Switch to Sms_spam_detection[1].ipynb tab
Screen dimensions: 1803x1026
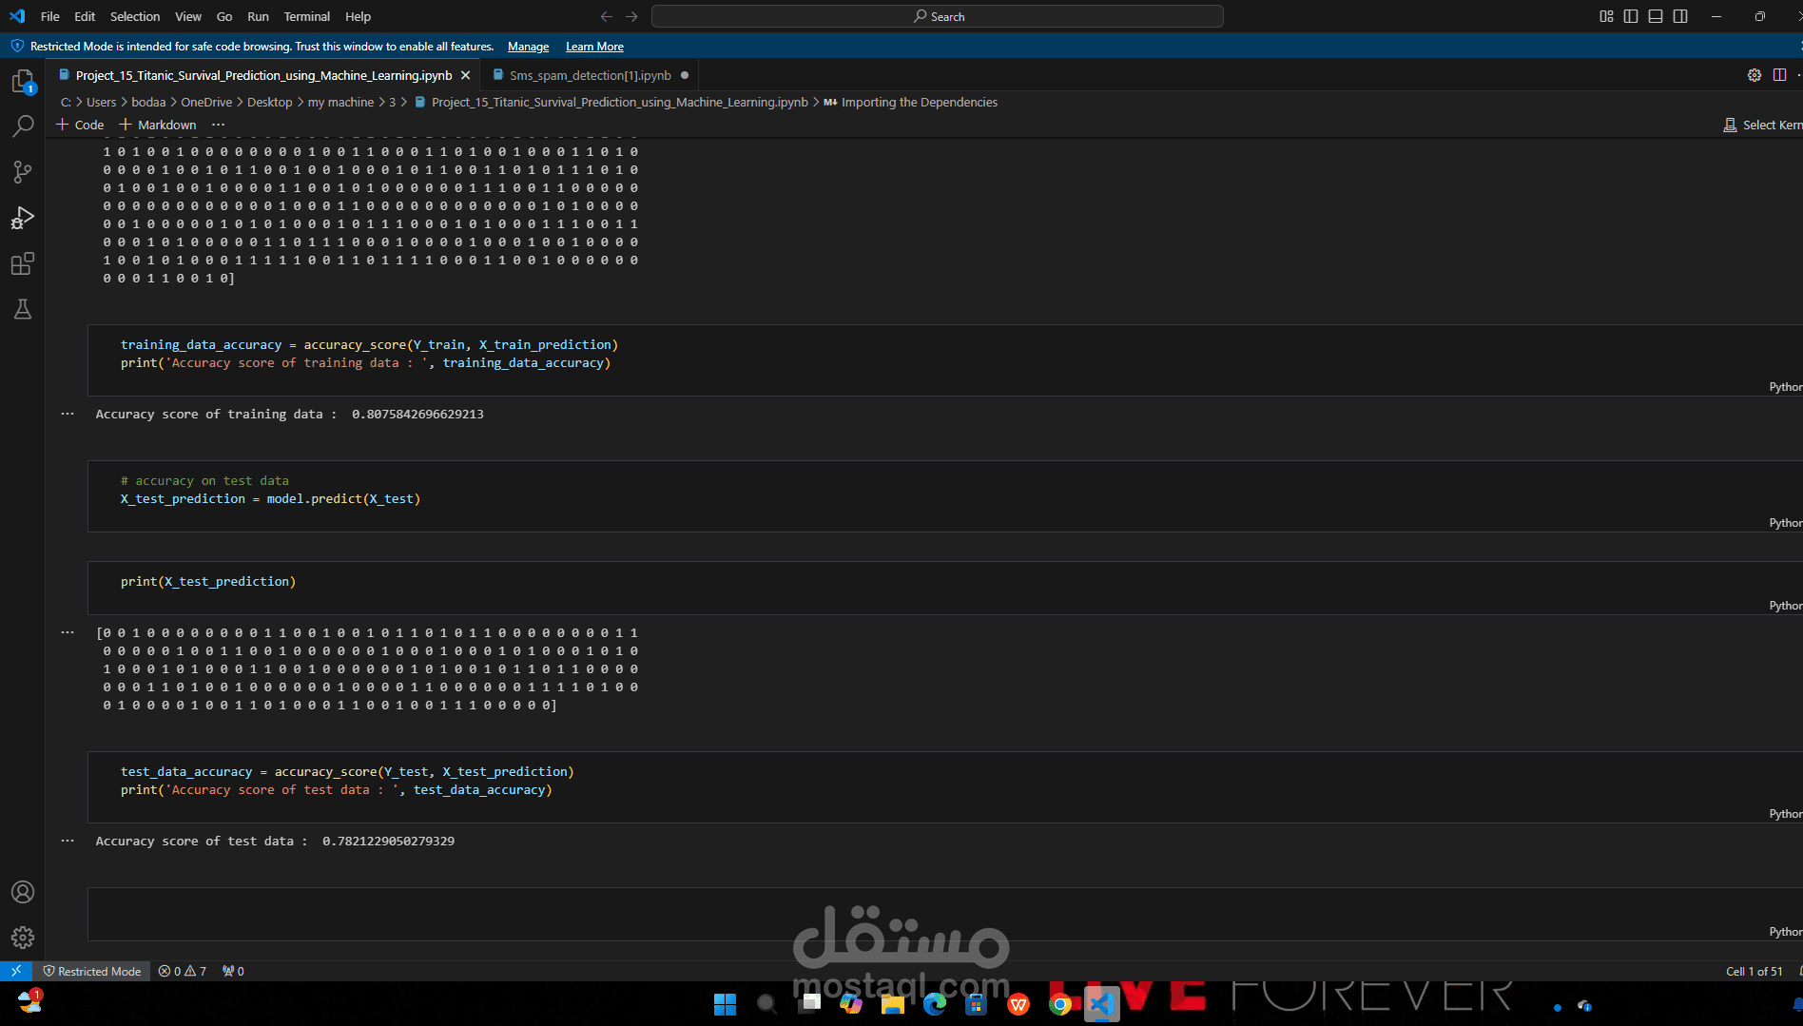click(x=590, y=75)
